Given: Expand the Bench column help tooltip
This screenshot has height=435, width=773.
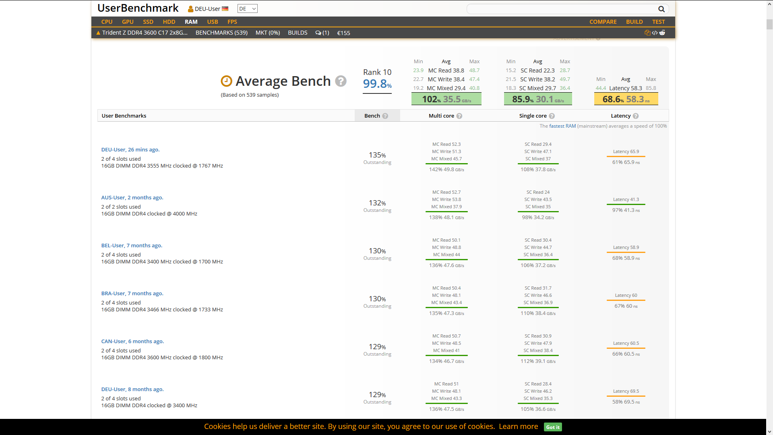Looking at the screenshot, I should [385, 116].
